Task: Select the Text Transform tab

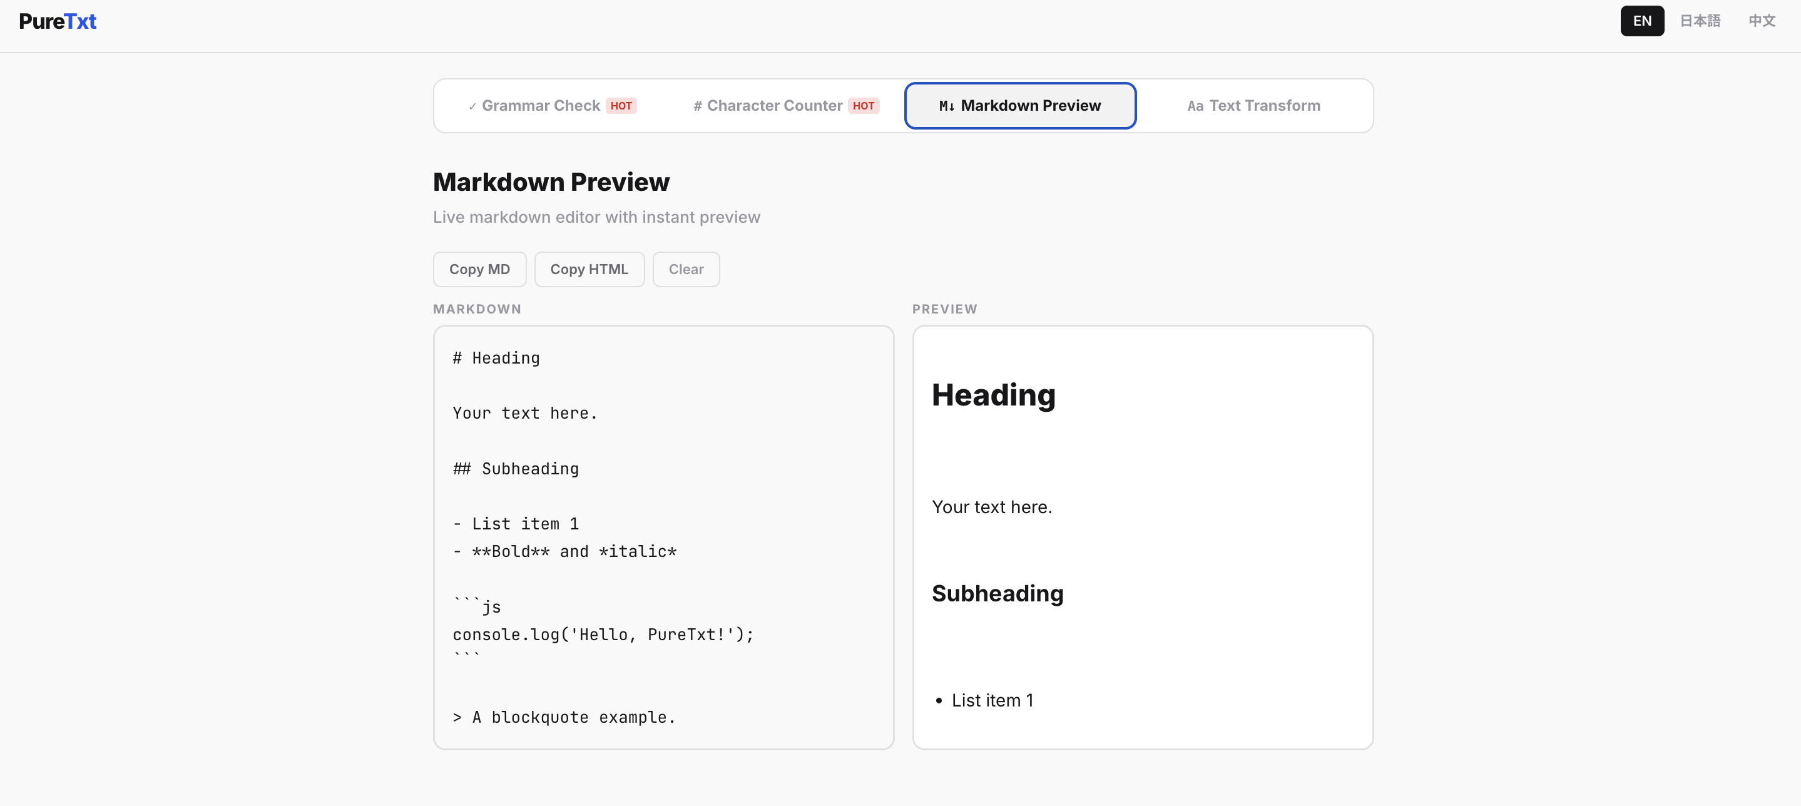Action: [x=1253, y=106]
